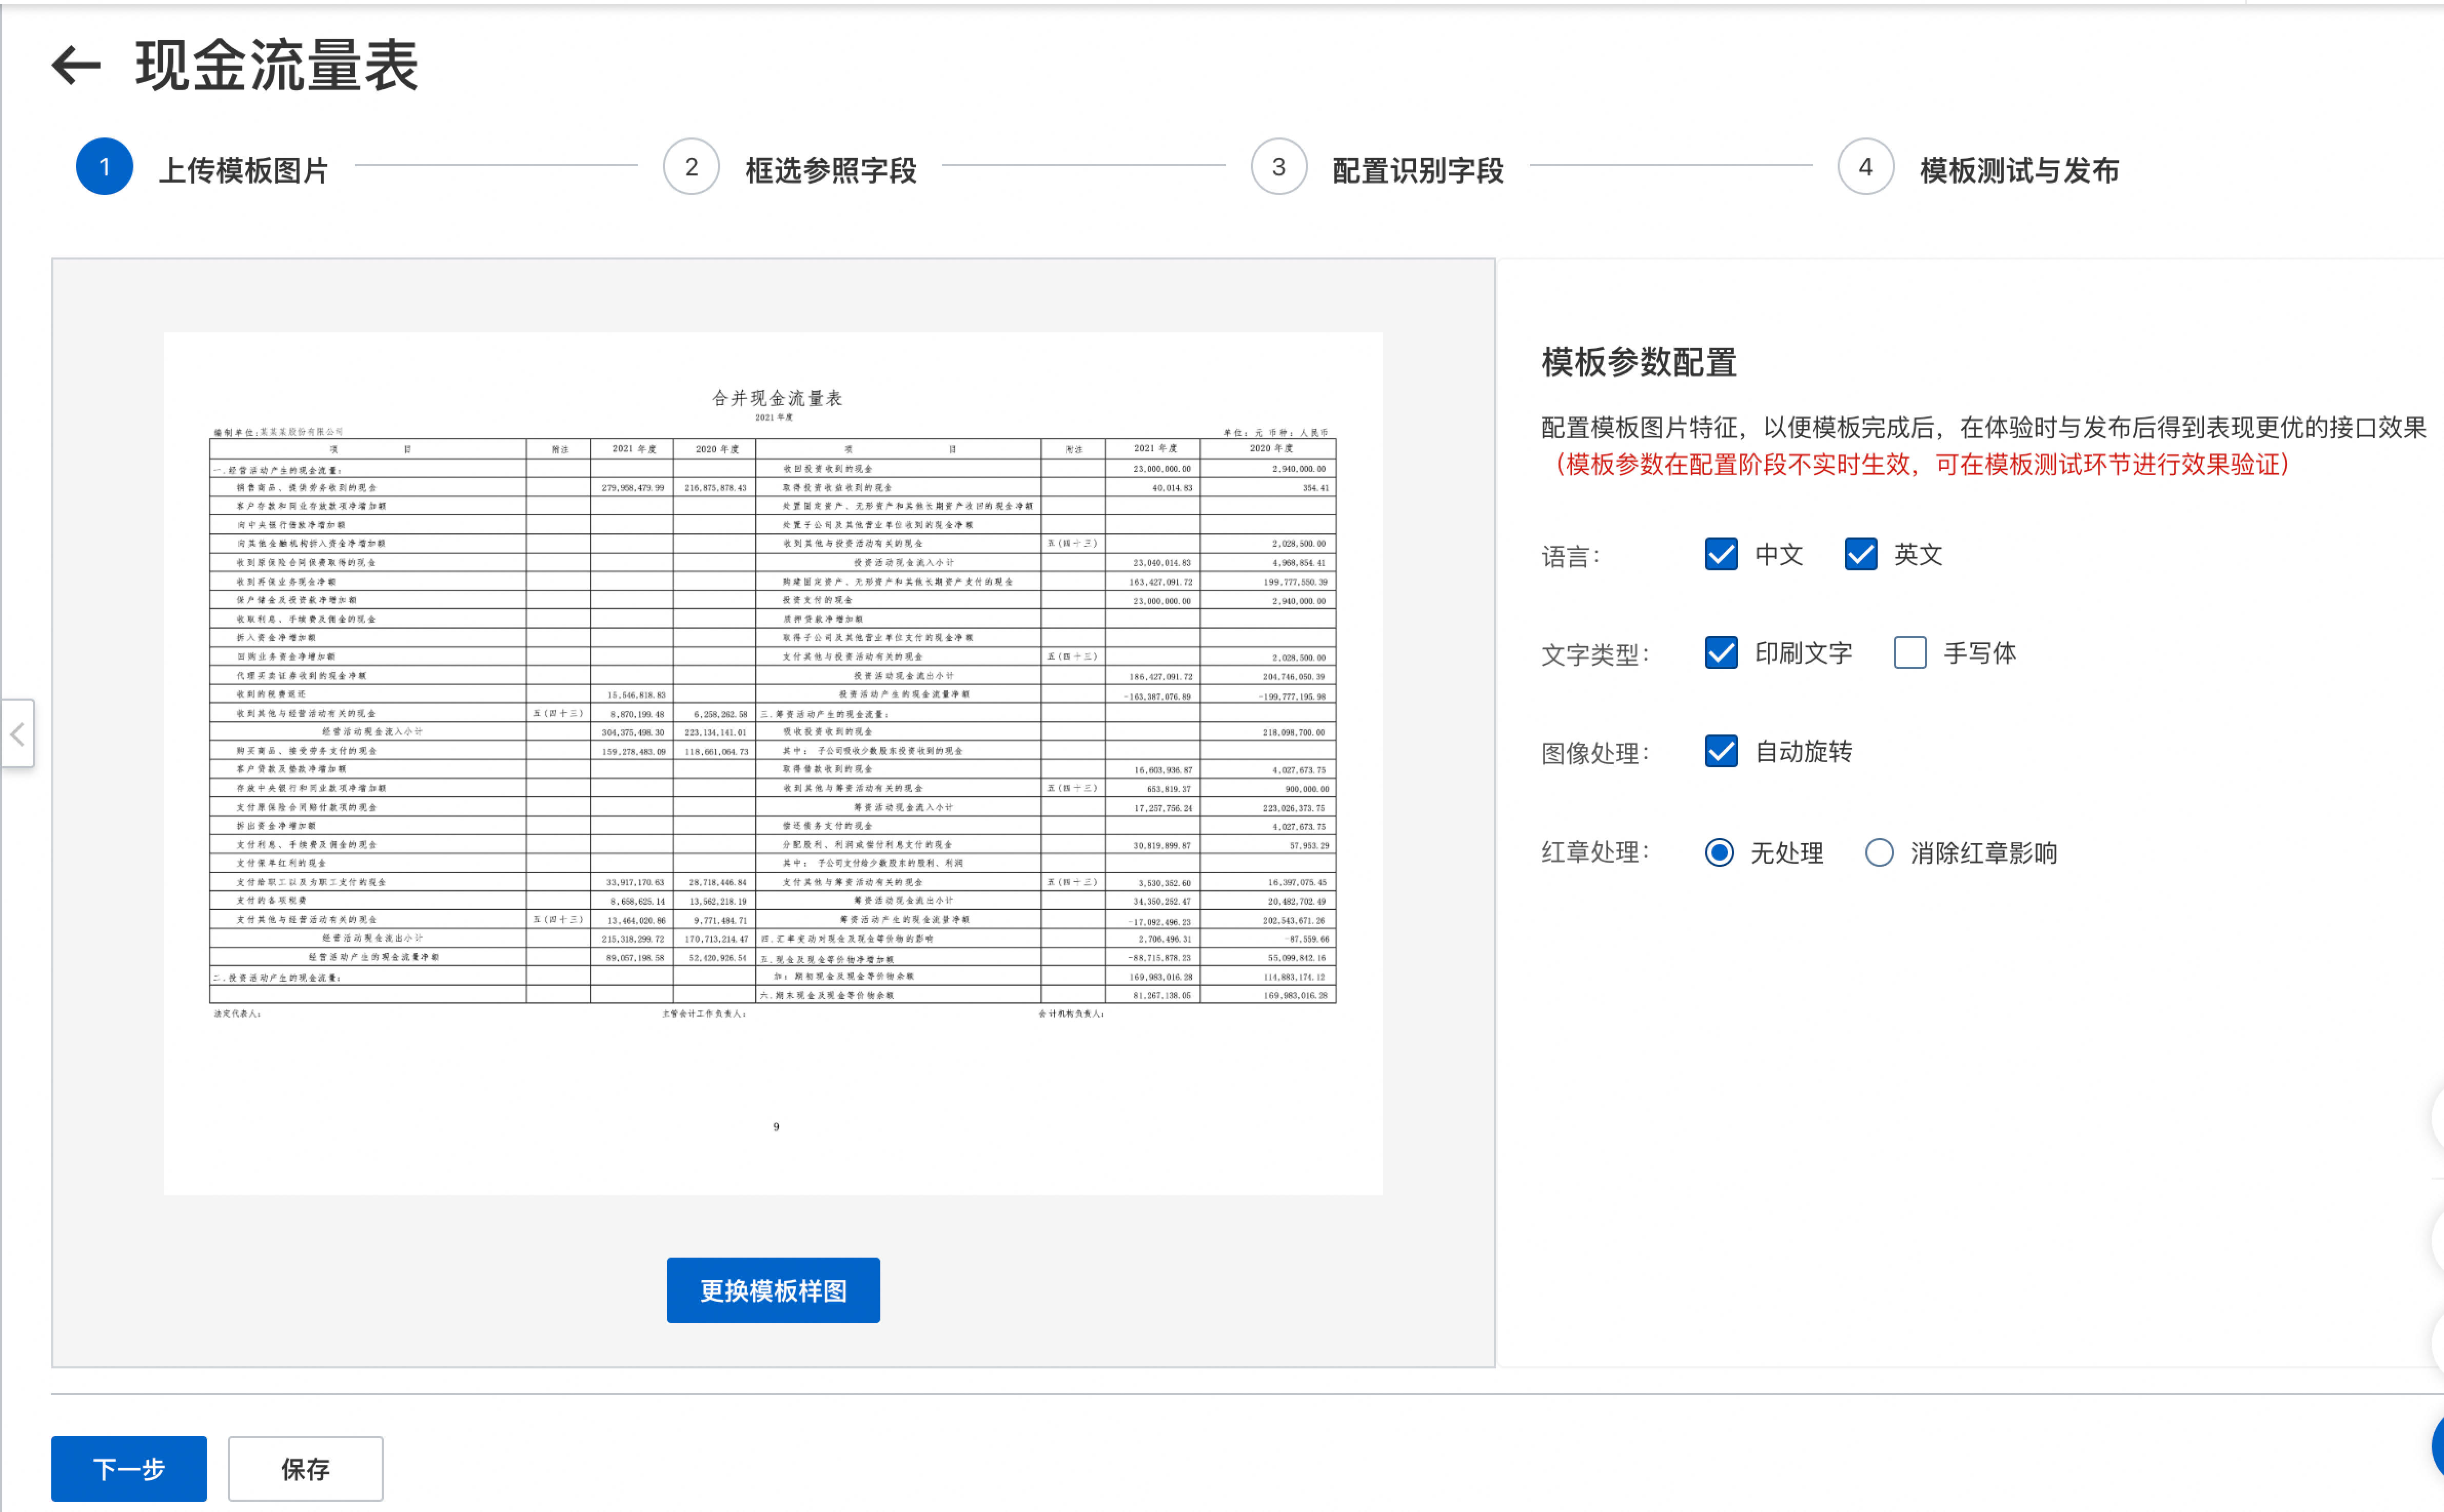The image size is (2444, 1512).
Task: Click the step 1 blue circle number
Action: pyautogui.click(x=104, y=167)
